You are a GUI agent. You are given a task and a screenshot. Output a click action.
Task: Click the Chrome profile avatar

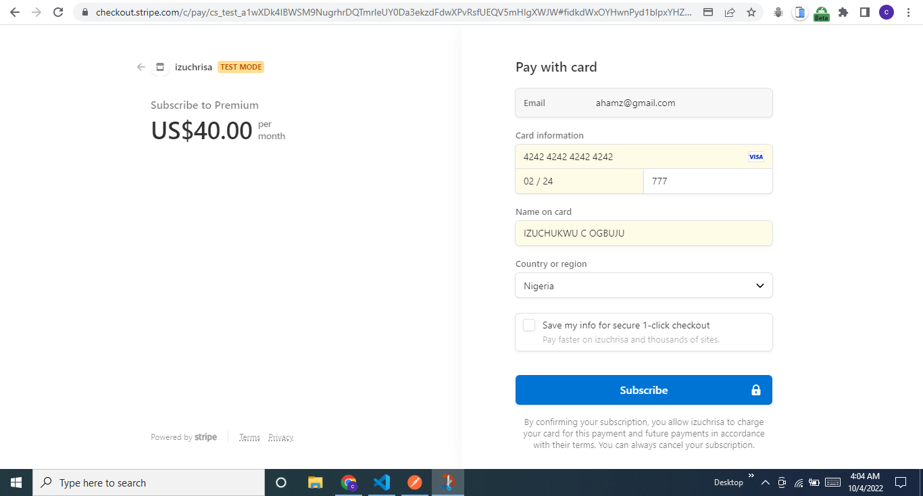click(886, 12)
